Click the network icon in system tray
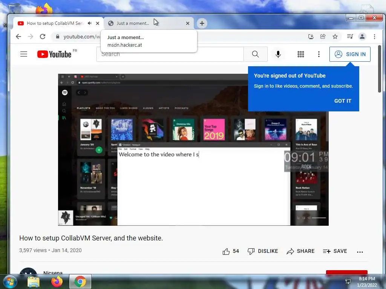Image resolution: width=386 pixels, height=289 pixels. [x=348, y=281]
